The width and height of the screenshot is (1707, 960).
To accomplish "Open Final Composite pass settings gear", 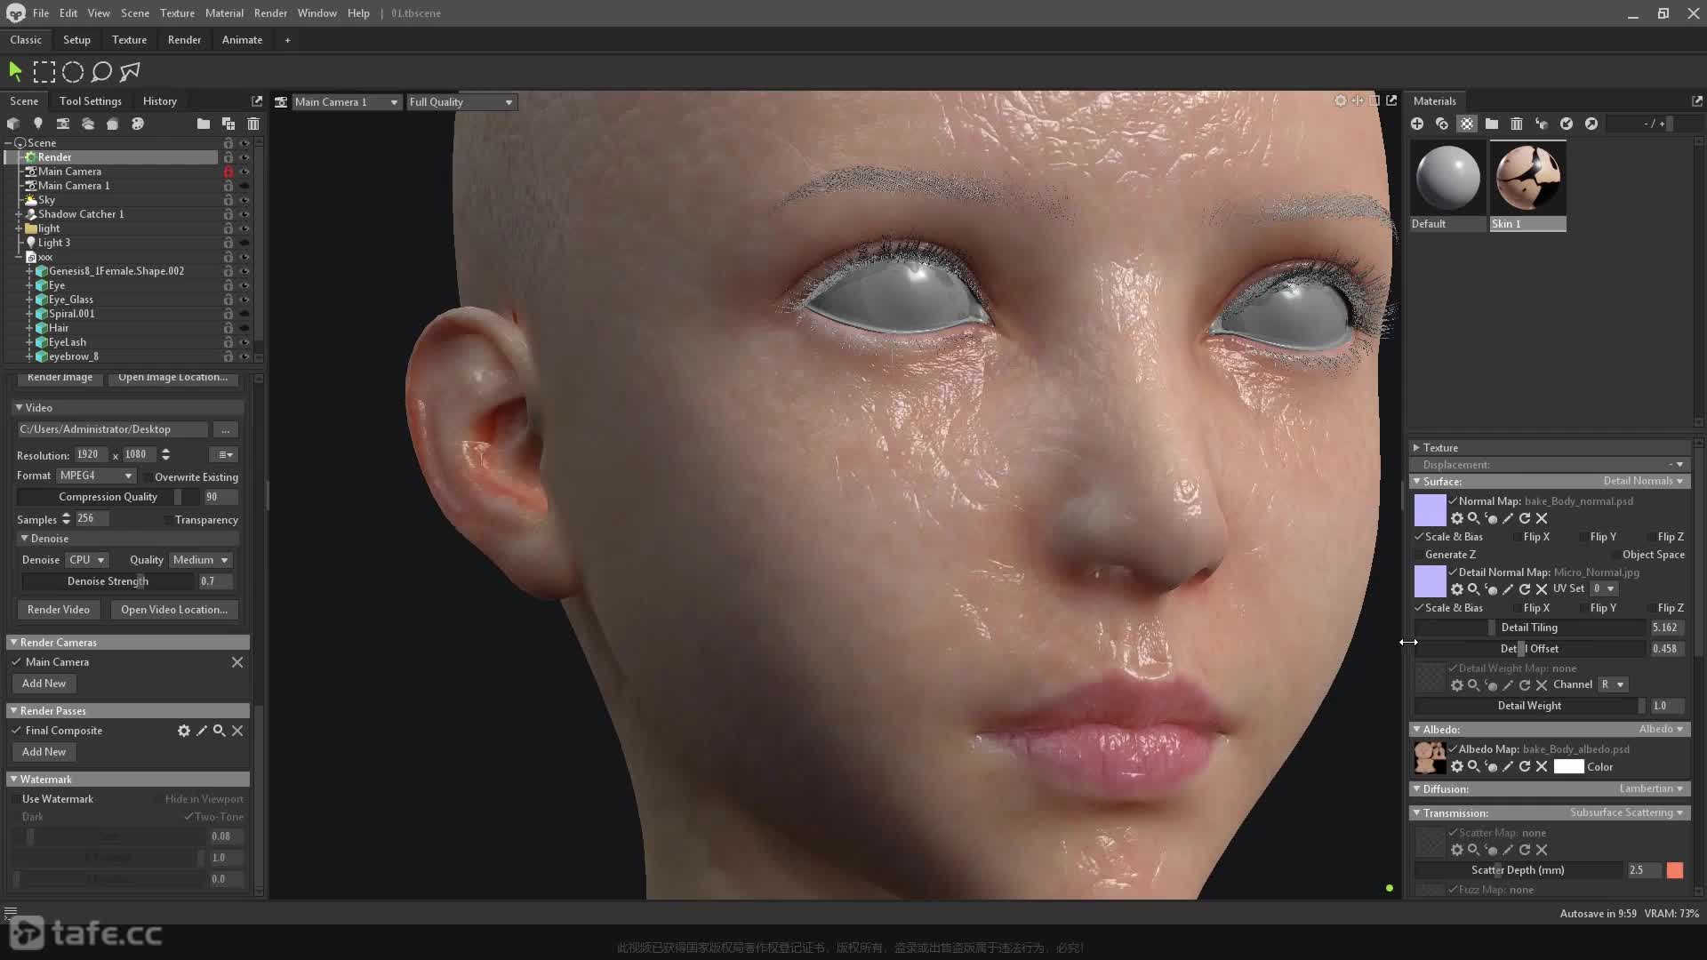I will 184,731.
